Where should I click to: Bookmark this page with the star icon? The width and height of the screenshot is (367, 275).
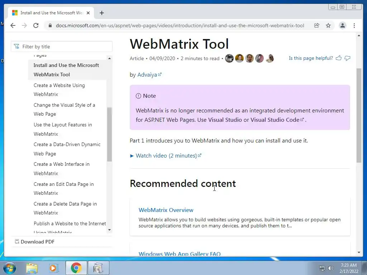point(328,25)
